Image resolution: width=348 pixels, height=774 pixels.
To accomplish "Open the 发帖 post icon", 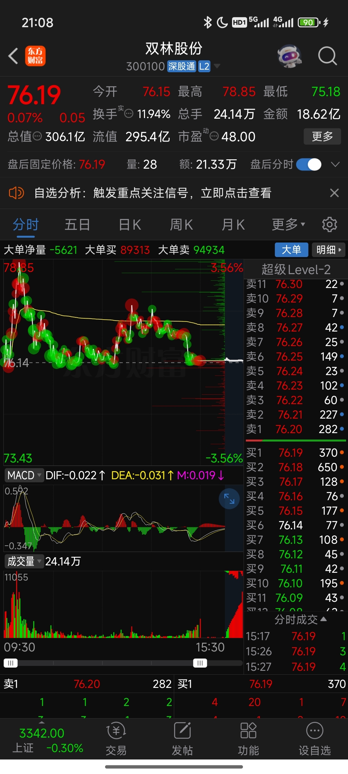I will [x=182, y=739].
